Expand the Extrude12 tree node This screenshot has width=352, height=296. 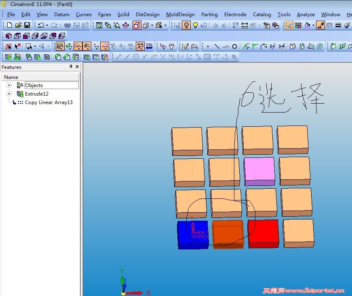click(x=9, y=94)
